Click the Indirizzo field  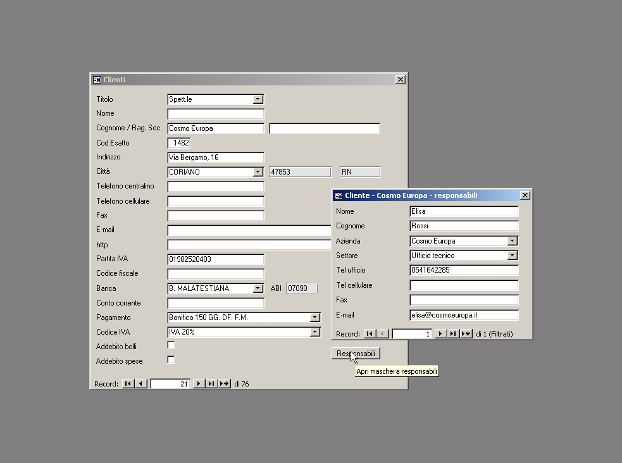216,157
